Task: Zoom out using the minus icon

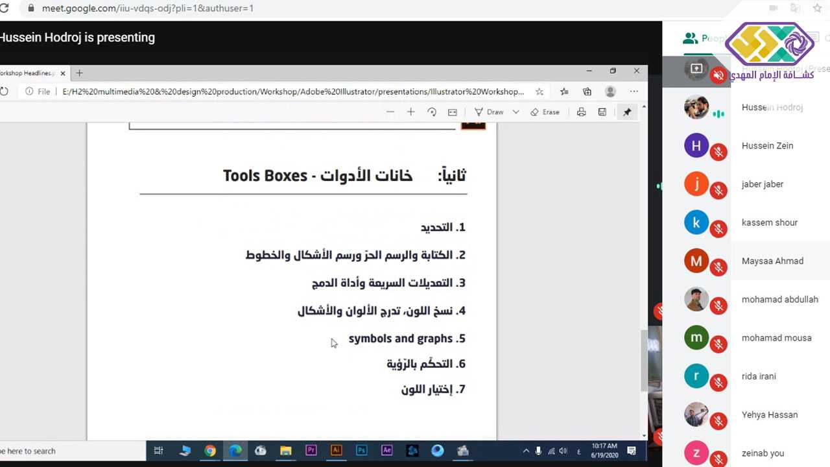Action: [390, 112]
